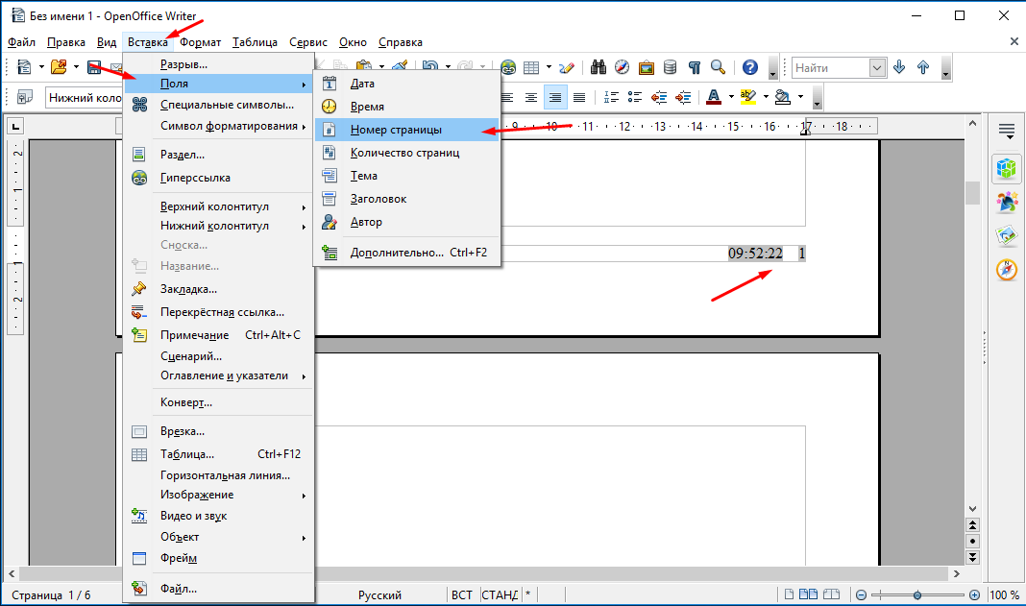Open Дополнительно fields dialog entry

[406, 252]
